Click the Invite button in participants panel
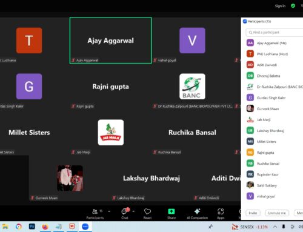This screenshot has width=303, height=232. 253,213
